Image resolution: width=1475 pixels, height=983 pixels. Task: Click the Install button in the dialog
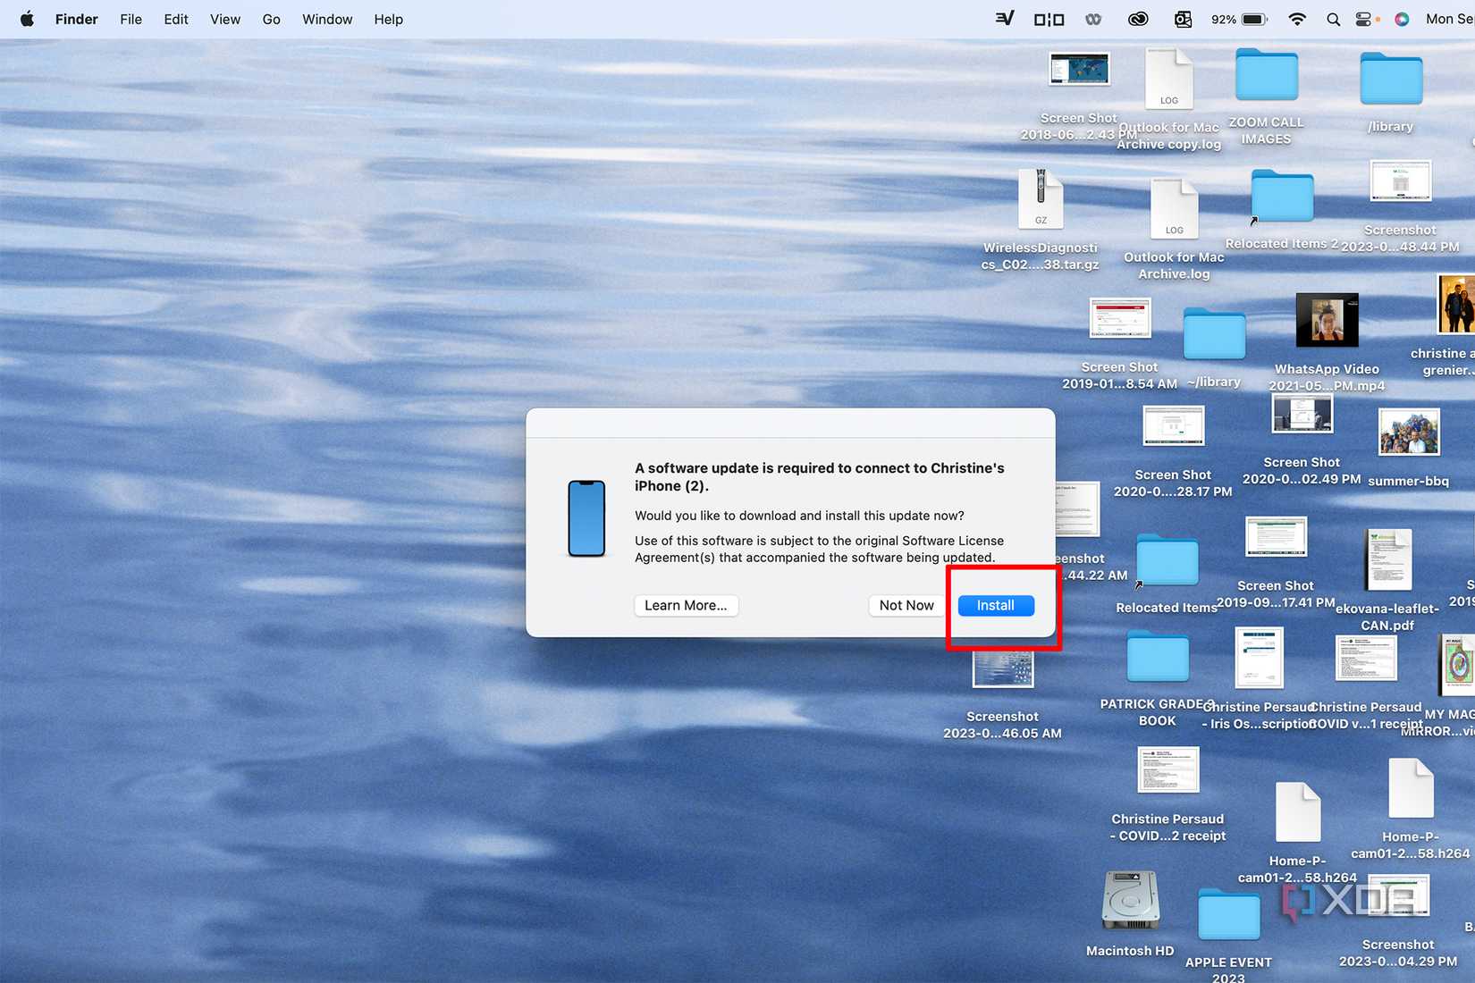(996, 605)
